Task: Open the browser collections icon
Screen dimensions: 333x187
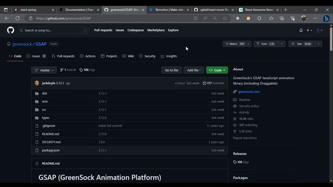Action: pyautogui.click(x=282, y=19)
